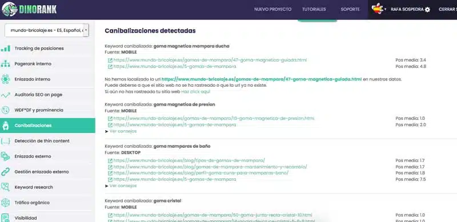Click the WDF*DF y prominencia icon

(6, 110)
